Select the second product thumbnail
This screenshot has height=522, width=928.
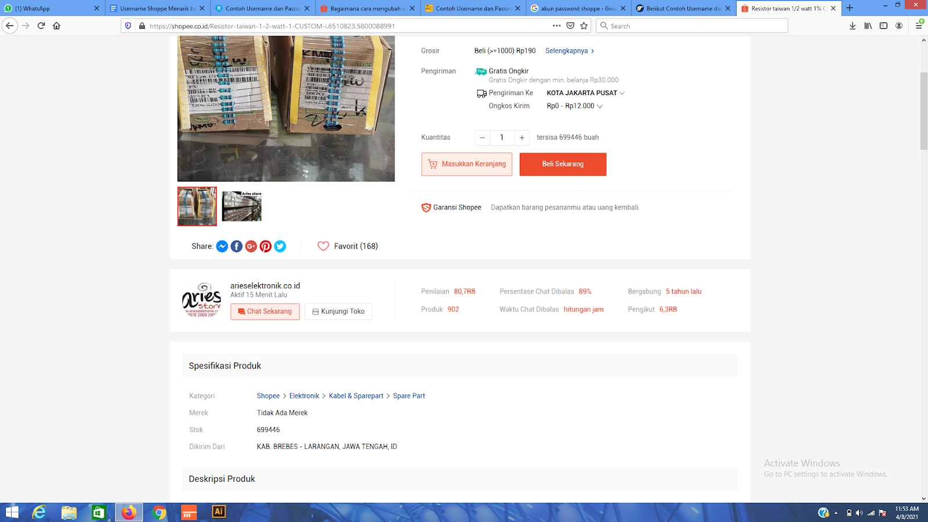[x=241, y=206]
